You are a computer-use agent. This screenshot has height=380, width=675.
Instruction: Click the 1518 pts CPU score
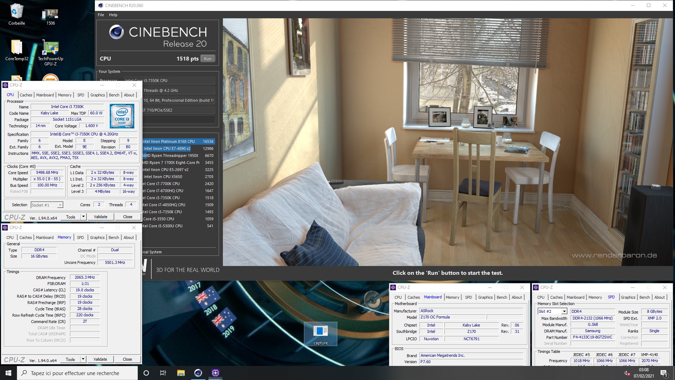tap(187, 59)
